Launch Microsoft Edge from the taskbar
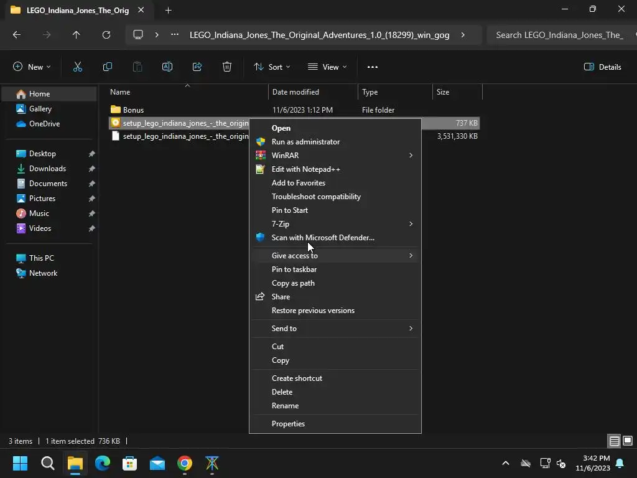Viewport: 637px width, 478px height. [103, 463]
